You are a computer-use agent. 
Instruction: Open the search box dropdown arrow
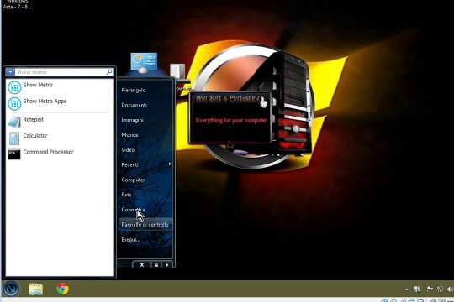pyautogui.click(x=10, y=71)
